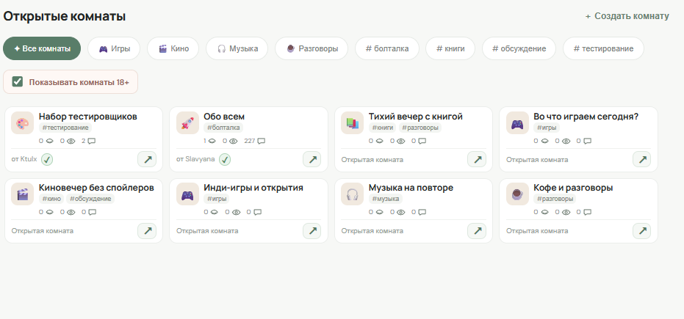Open the Во что играем сегодня? arrow
The height and width of the screenshot is (319, 684).
click(641, 159)
